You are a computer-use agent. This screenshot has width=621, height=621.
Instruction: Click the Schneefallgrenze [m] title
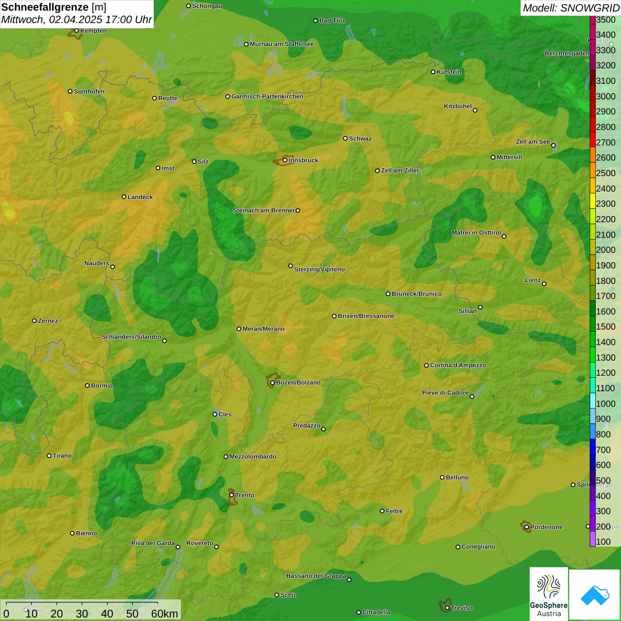pyautogui.click(x=54, y=8)
